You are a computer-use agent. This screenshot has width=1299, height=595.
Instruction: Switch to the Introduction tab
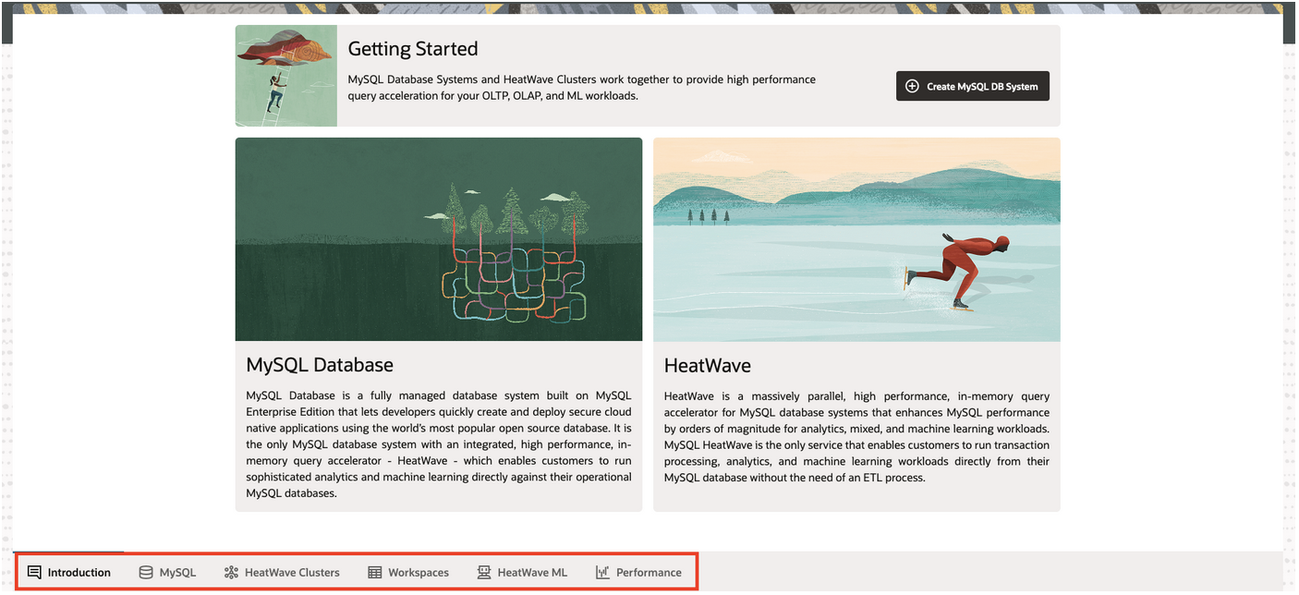[69, 572]
